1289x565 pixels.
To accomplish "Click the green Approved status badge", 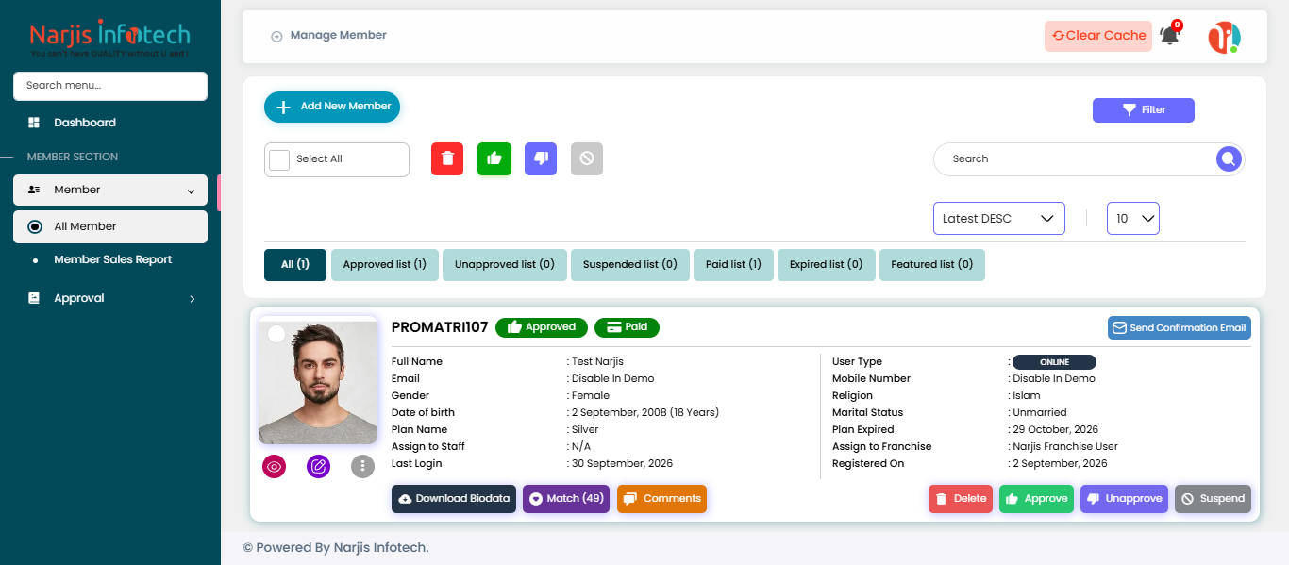I will click(541, 327).
